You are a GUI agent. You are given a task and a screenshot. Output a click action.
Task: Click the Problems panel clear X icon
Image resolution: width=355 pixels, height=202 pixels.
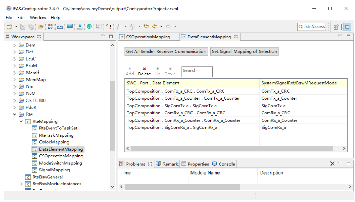pyautogui.click(x=332, y=163)
